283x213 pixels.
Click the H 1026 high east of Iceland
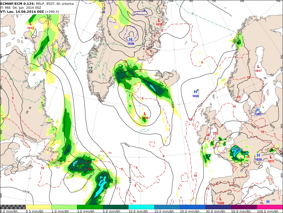click(196, 94)
